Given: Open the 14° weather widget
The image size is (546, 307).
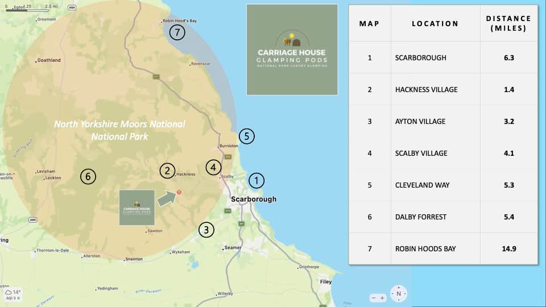Looking at the screenshot, I should (x=13, y=292).
